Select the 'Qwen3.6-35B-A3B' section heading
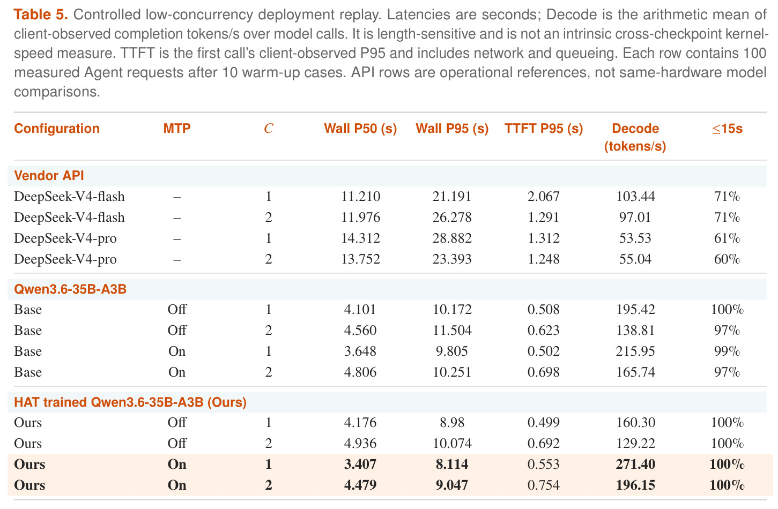Image resolution: width=778 pixels, height=509 pixels. pyautogui.click(x=70, y=289)
